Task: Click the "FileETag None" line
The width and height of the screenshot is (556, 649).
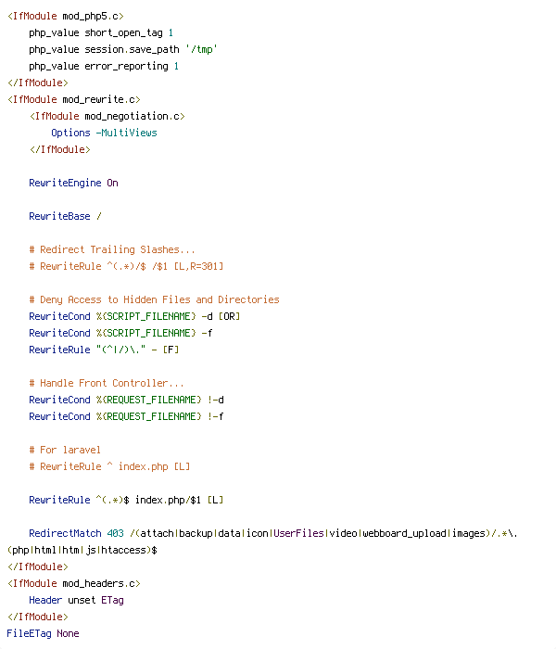Action: [43, 633]
